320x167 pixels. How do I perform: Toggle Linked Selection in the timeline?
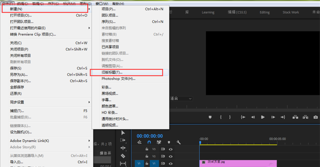pos(159,142)
